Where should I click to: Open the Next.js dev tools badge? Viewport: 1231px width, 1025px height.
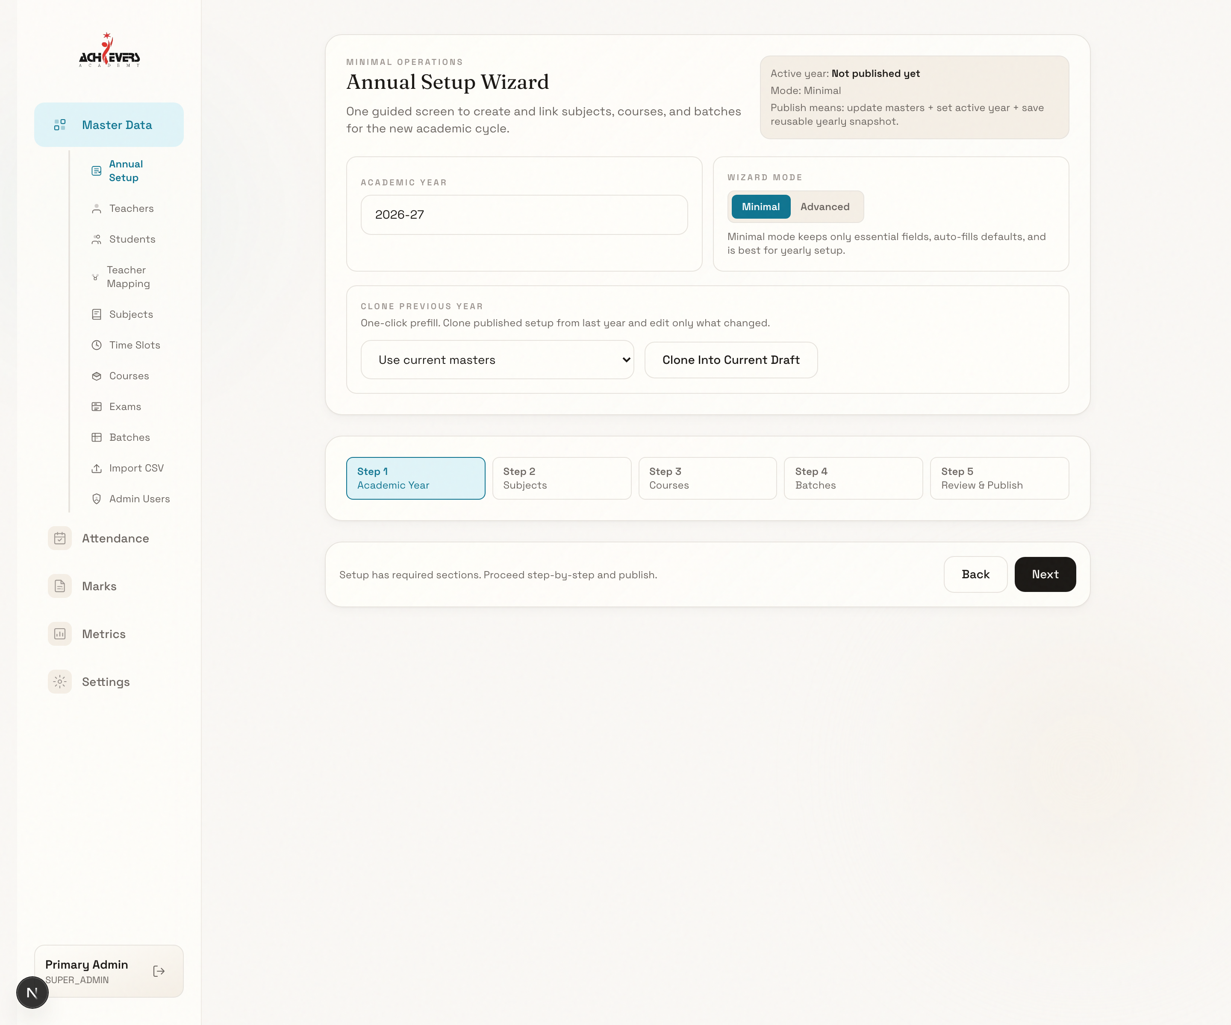tap(32, 992)
